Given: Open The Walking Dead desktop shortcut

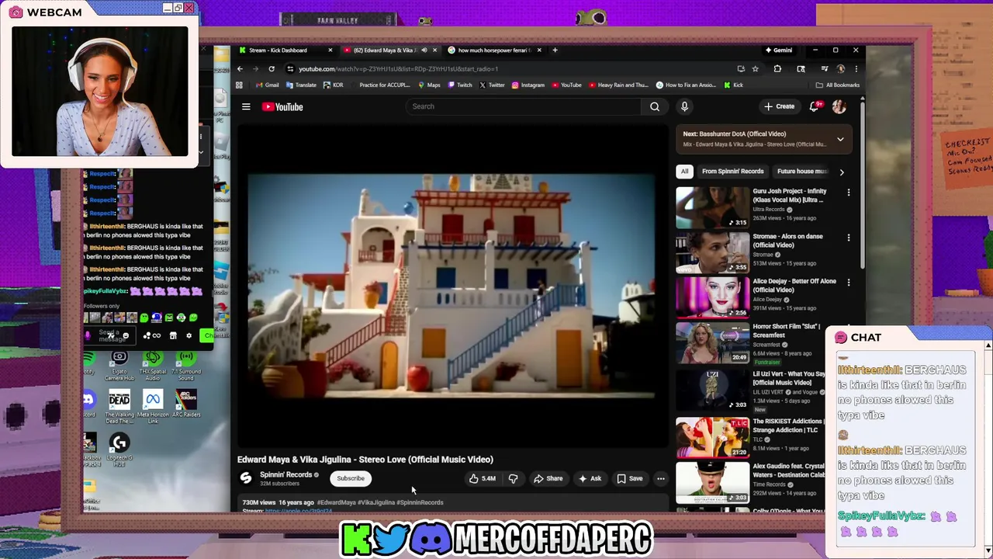Looking at the screenshot, I should (119, 408).
